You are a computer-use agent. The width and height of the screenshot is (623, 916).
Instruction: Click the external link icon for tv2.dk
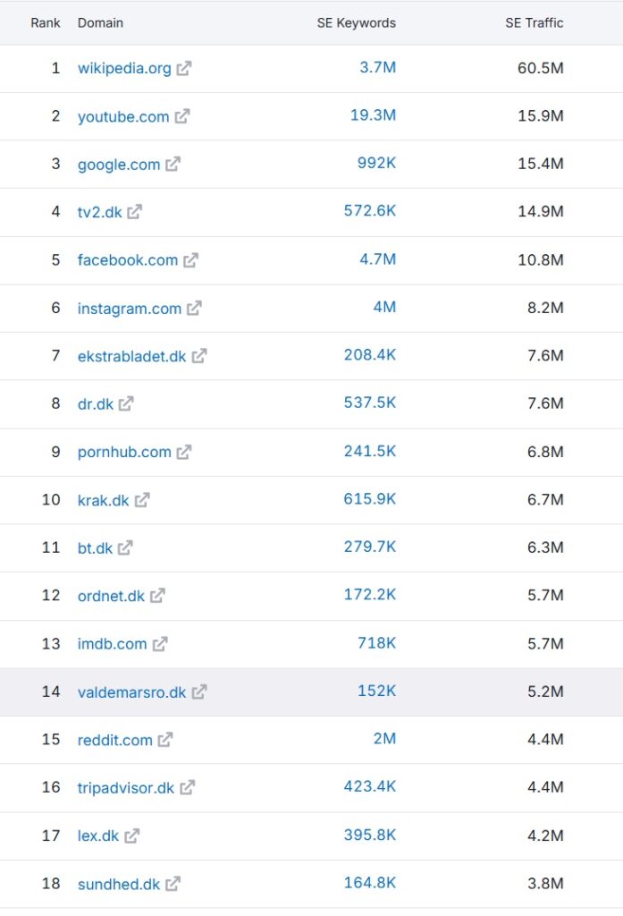pyautogui.click(x=134, y=212)
